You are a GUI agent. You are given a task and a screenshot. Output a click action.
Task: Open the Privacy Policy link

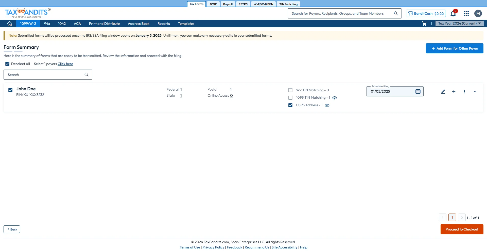pos(213,247)
